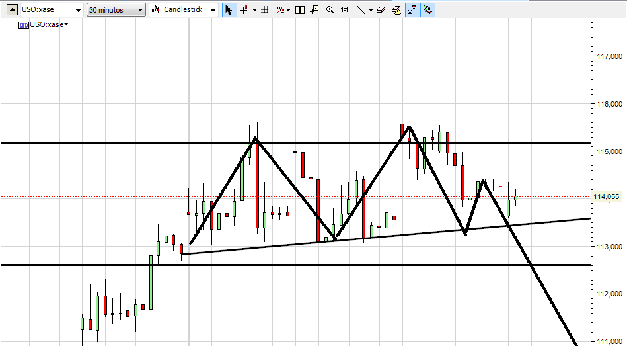The height and width of the screenshot is (346, 627).
Task: Click the 115,000 price axis label
Action: point(609,151)
